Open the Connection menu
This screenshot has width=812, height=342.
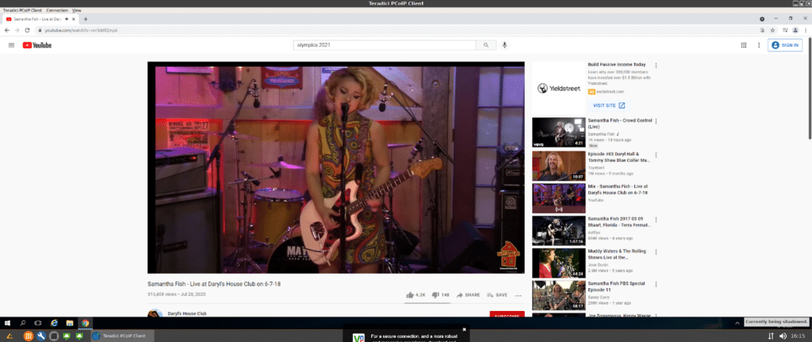56,10
